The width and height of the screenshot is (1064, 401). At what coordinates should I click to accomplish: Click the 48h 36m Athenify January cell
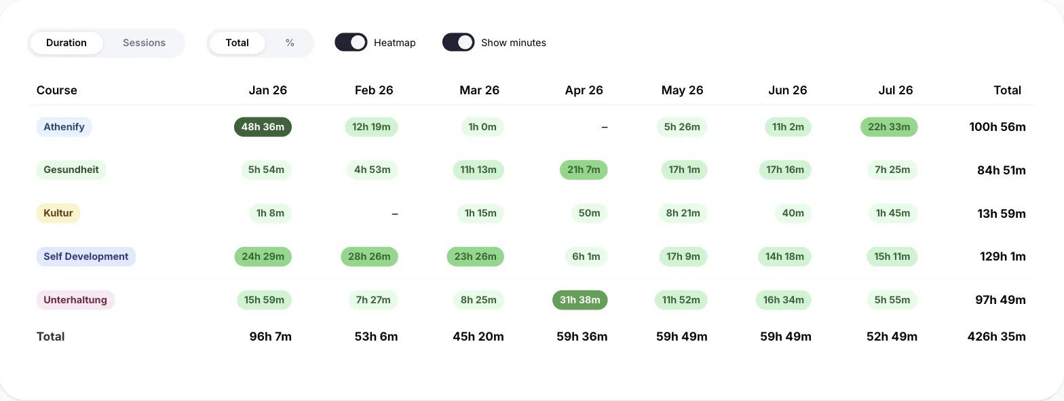263,127
